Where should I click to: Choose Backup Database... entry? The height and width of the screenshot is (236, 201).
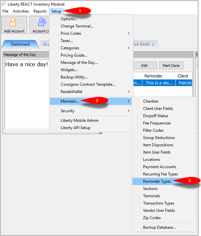160,227
